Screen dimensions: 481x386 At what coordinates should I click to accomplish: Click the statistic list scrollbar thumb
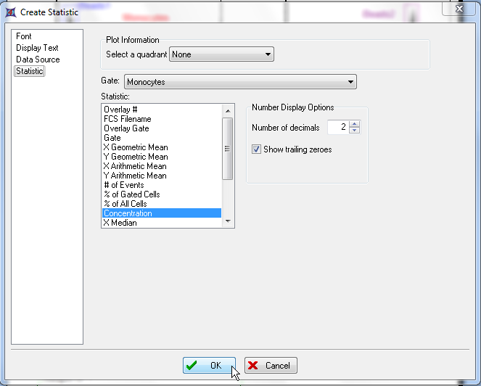click(x=227, y=149)
